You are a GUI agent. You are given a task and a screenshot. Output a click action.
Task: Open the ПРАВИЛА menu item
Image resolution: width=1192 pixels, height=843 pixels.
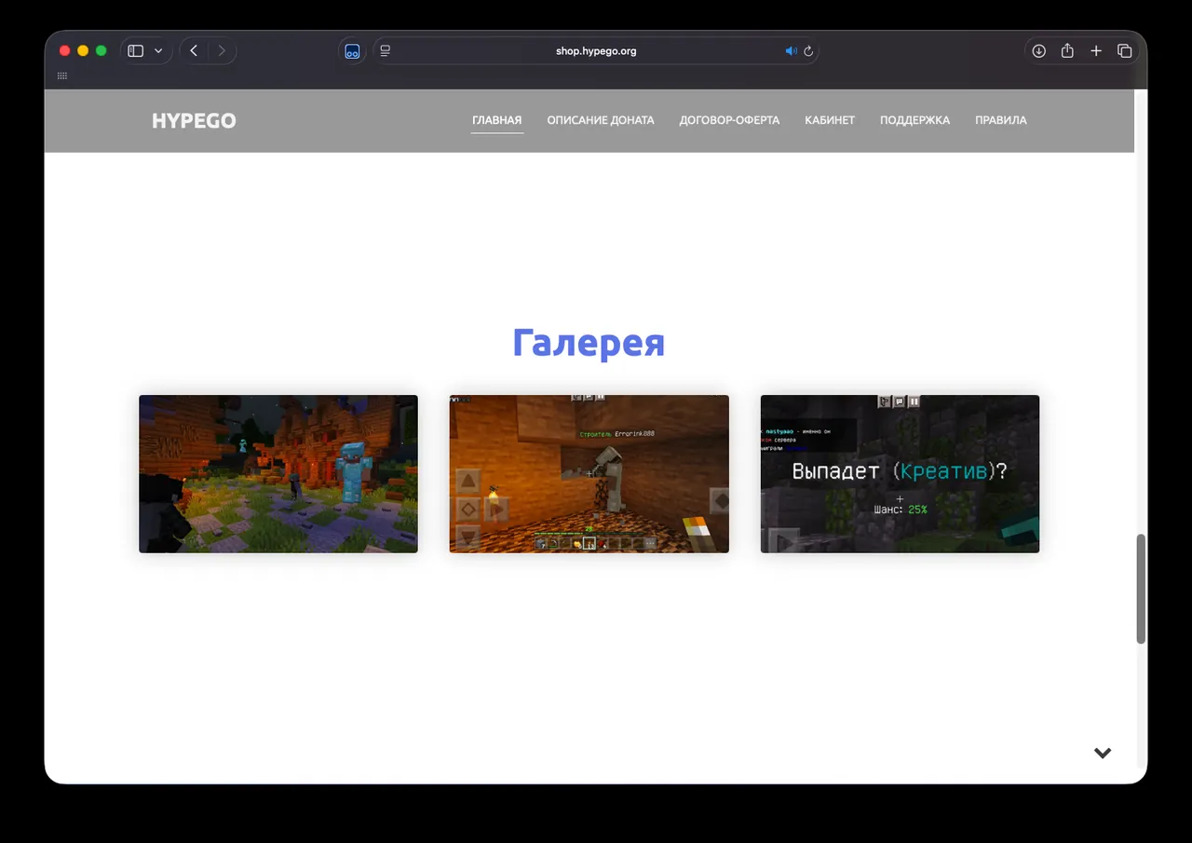click(x=1001, y=120)
